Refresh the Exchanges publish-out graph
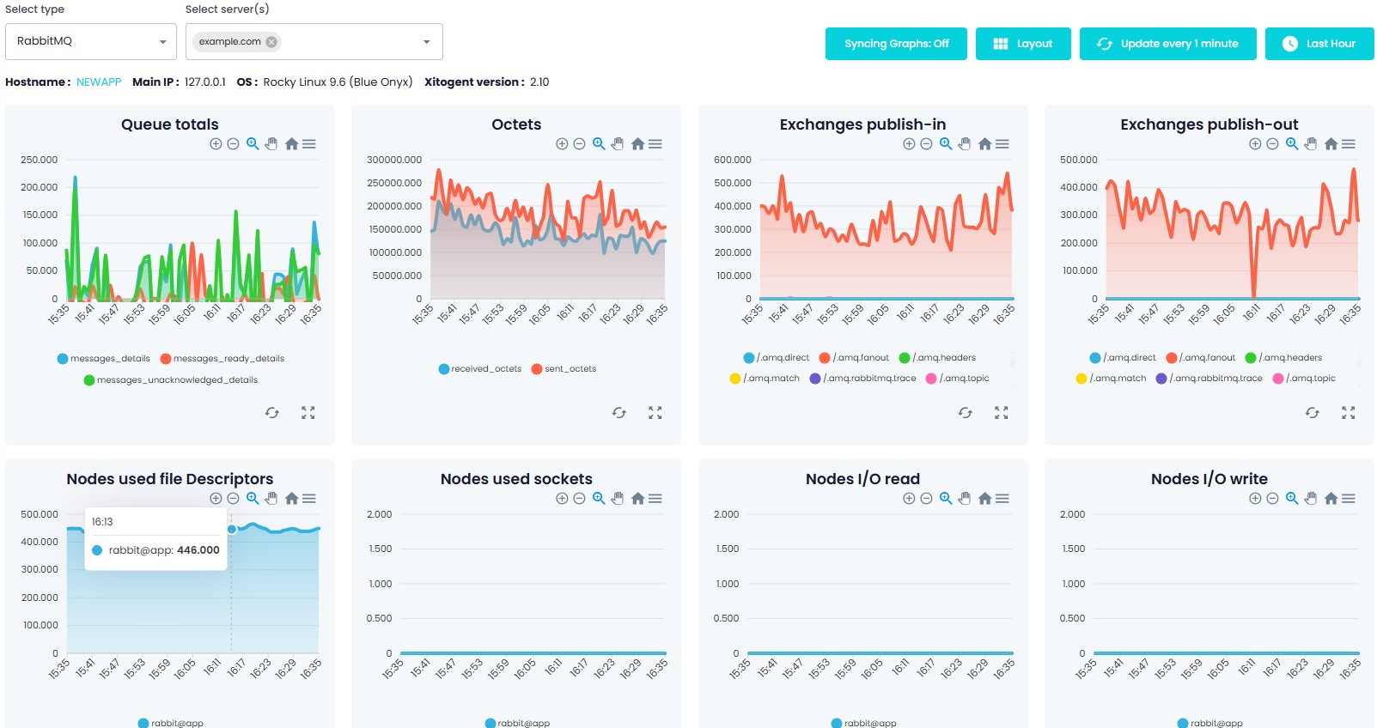Image resolution: width=1377 pixels, height=728 pixels. point(1312,413)
